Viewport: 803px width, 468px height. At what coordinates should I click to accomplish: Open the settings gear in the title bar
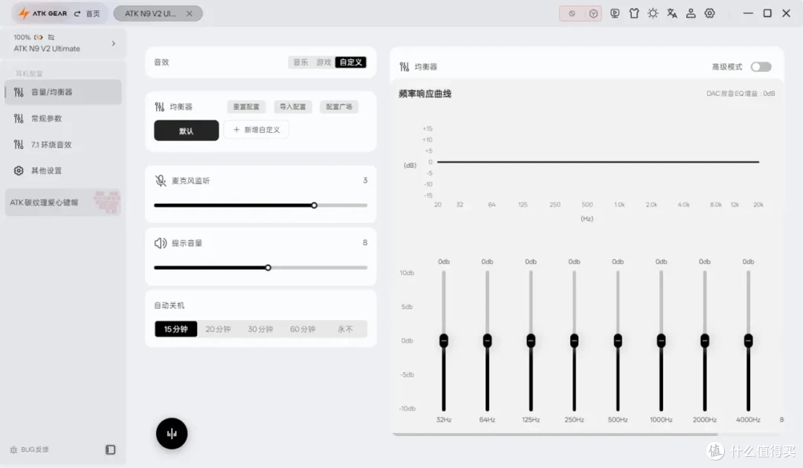point(710,13)
